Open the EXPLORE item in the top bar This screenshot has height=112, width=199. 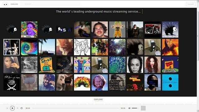pos(14,4)
